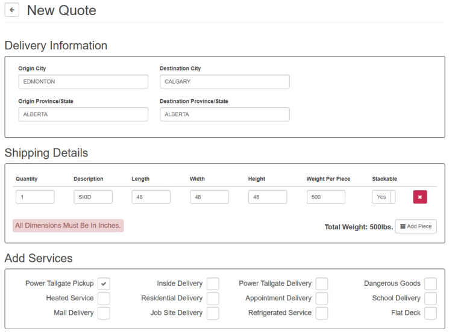Enable School Delivery checkbox
This screenshot has width=452, height=334.
point(430,298)
